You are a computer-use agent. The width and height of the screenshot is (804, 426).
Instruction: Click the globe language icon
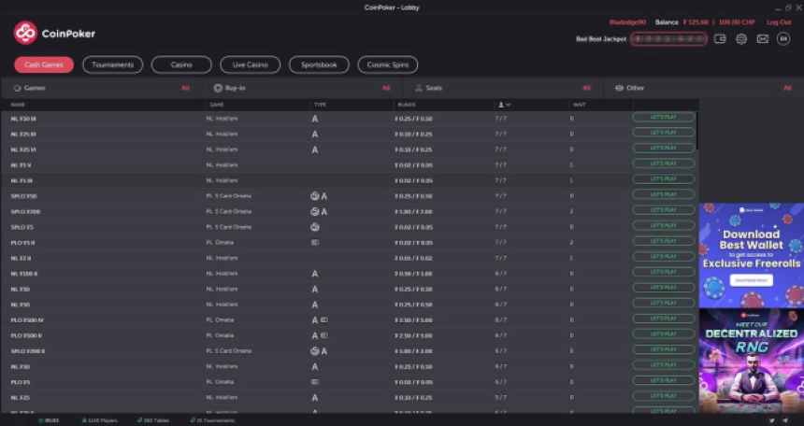pos(741,39)
